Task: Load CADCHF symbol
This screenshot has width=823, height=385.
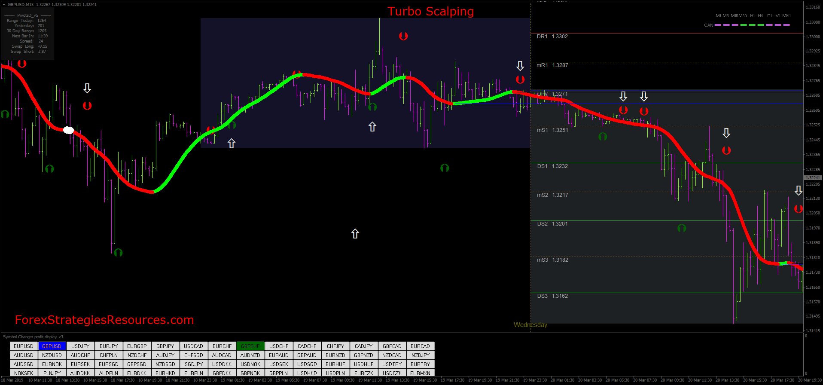Action: click(307, 346)
